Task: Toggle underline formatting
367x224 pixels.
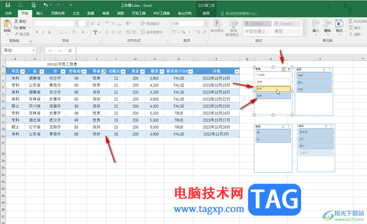Action: (x=50, y=32)
